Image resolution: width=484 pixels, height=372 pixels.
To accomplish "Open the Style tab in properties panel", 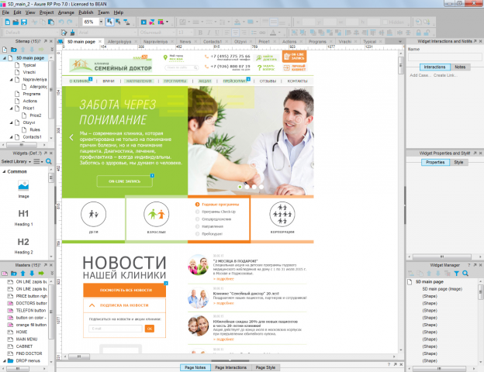I will click(x=458, y=162).
